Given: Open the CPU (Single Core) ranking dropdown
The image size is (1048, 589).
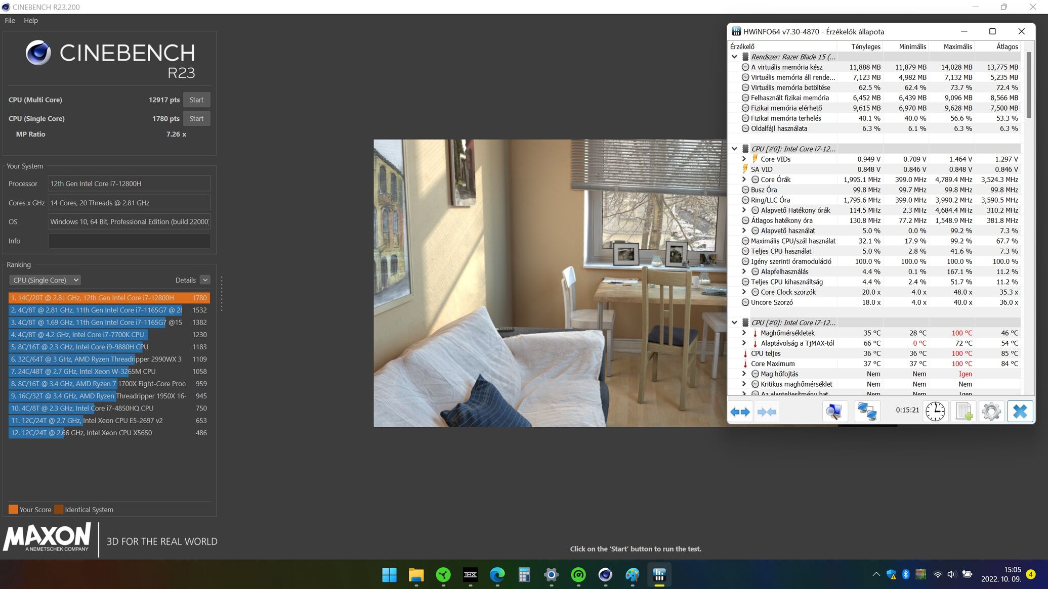Looking at the screenshot, I should [x=45, y=280].
